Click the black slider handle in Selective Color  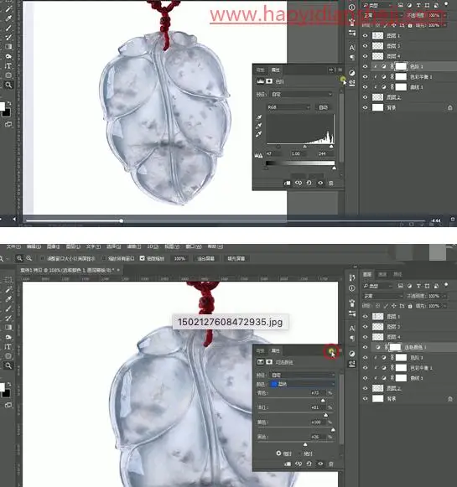pos(305,445)
